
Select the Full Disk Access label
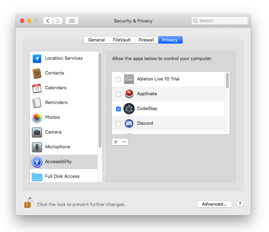click(62, 176)
